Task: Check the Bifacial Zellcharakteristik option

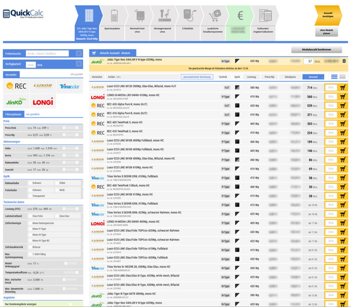Action: [30, 247]
